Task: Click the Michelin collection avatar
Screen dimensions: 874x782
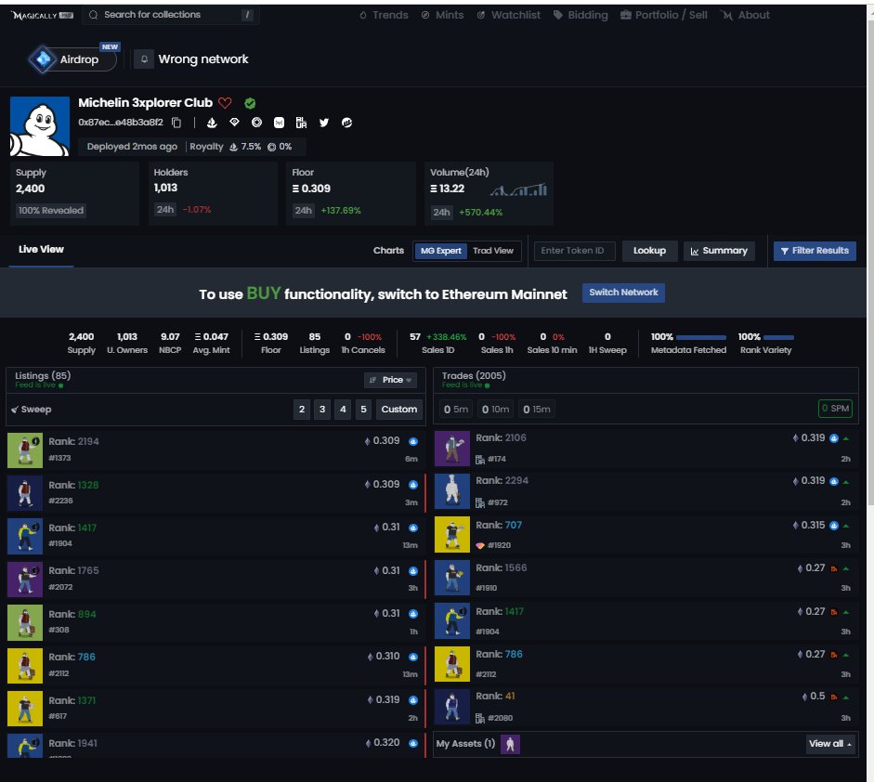Action: [x=40, y=126]
